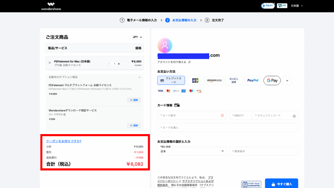Click the 小計 value ¥9,980
This screenshot has width=334, height=188.
pos(139,147)
